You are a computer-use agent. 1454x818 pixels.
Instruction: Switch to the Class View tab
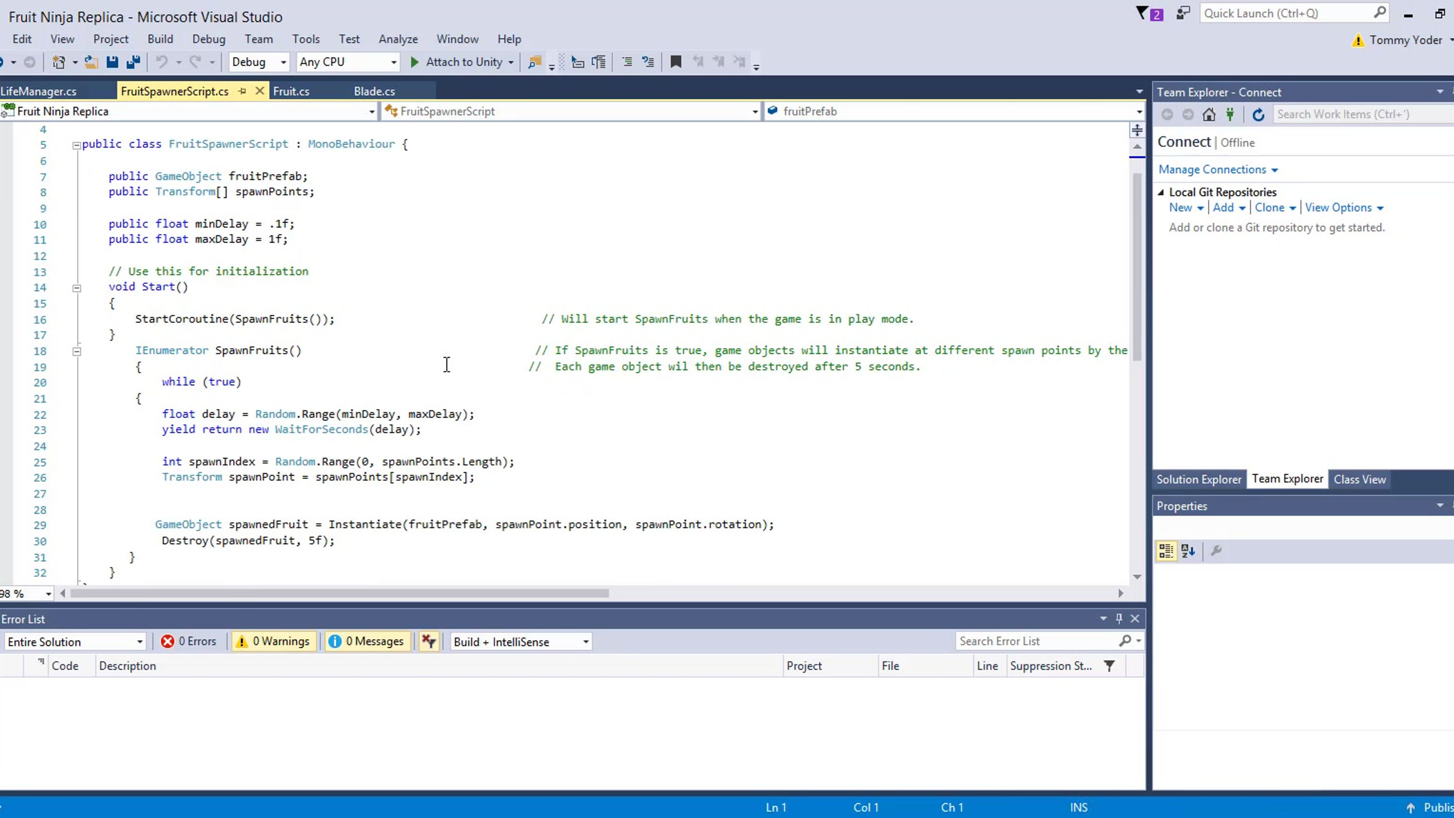[1360, 479]
